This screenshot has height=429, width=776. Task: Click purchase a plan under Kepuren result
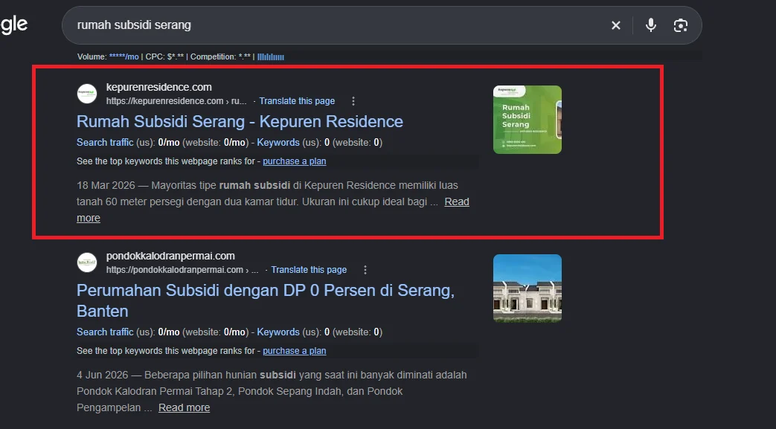click(295, 161)
